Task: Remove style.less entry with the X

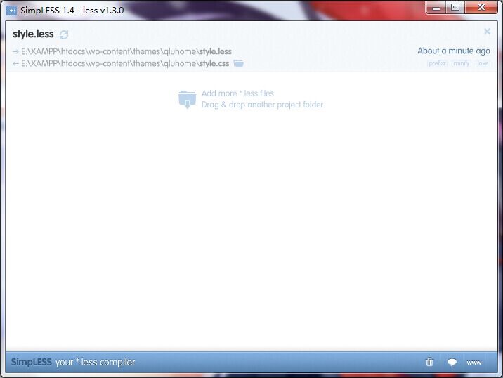Action: (x=487, y=31)
